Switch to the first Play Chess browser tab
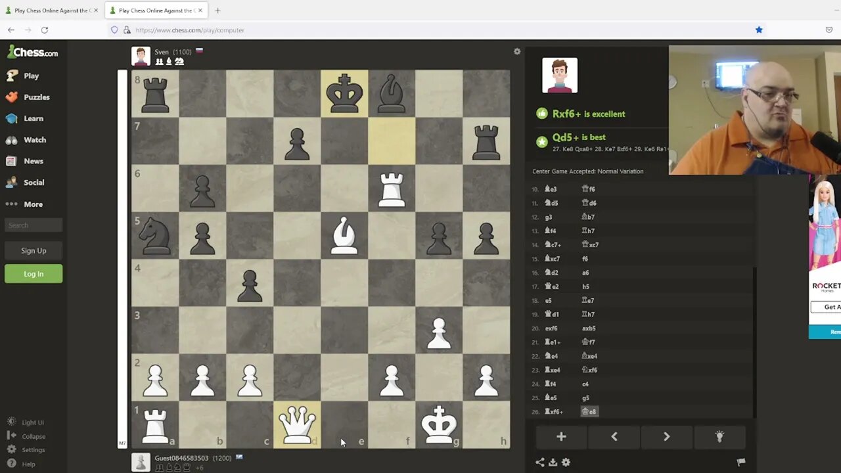 (51, 11)
